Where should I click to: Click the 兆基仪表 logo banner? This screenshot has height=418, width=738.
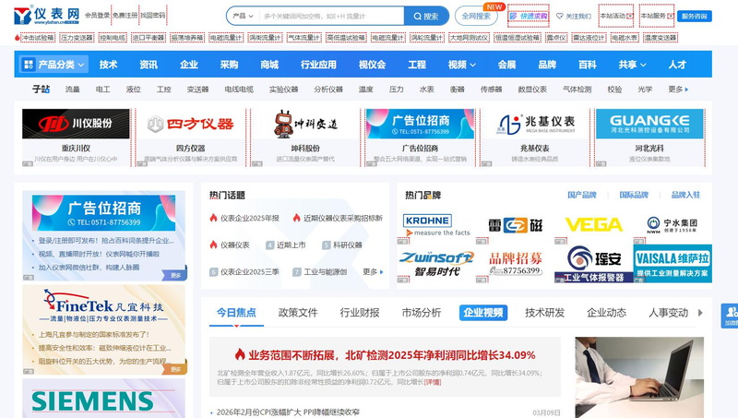535,124
